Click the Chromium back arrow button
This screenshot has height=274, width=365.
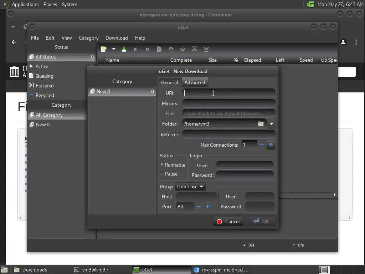[14, 42]
